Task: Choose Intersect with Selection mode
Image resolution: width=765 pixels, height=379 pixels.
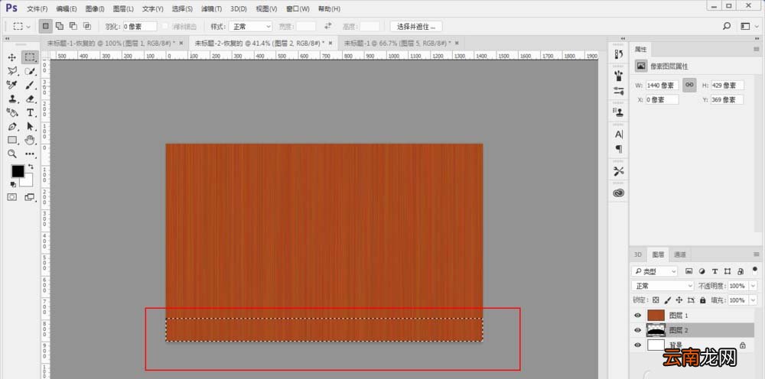Action: pos(87,26)
